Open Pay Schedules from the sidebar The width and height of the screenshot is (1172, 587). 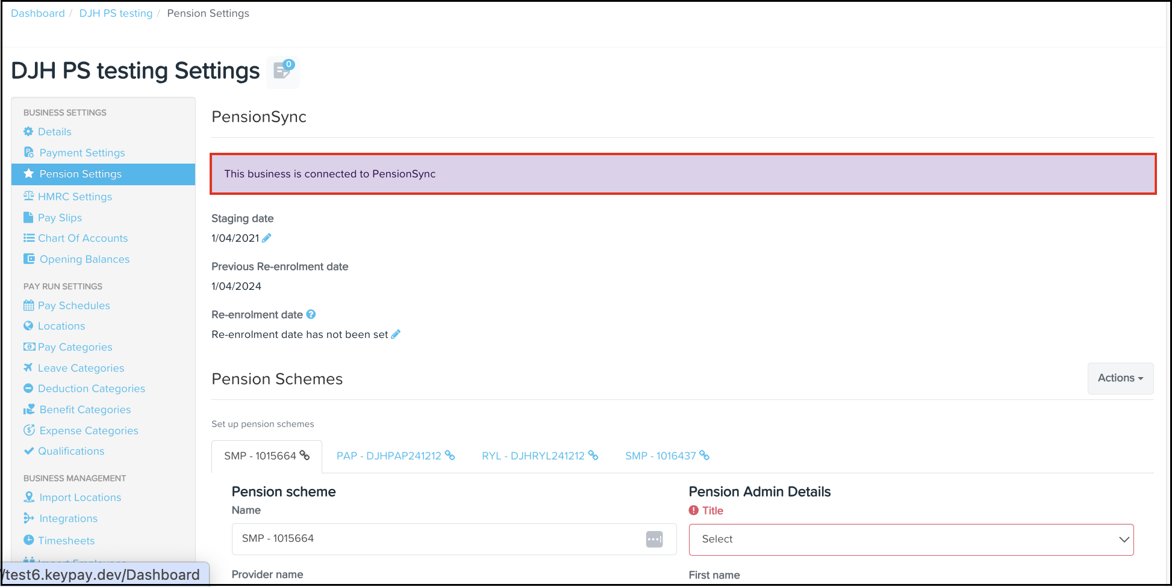(x=73, y=306)
